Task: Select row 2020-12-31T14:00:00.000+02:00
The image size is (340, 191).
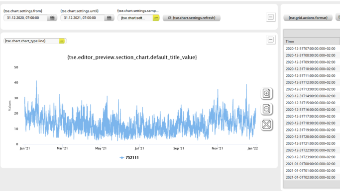Action: (312, 96)
